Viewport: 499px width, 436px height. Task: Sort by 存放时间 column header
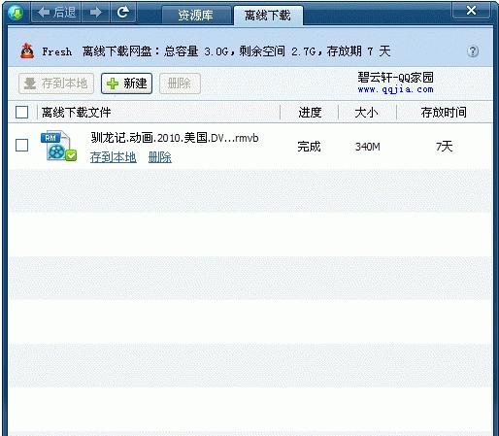pyautogui.click(x=444, y=113)
